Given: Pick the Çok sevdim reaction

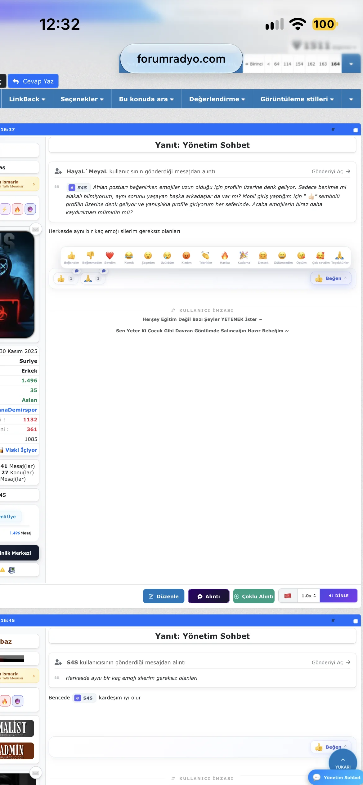Looking at the screenshot, I should [x=320, y=257].
